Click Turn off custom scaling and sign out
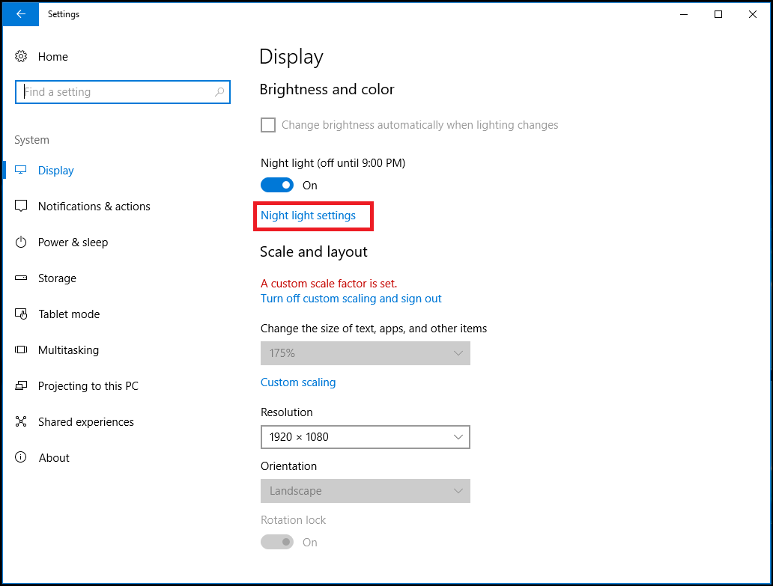Viewport: 773px width, 586px height. (x=351, y=299)
